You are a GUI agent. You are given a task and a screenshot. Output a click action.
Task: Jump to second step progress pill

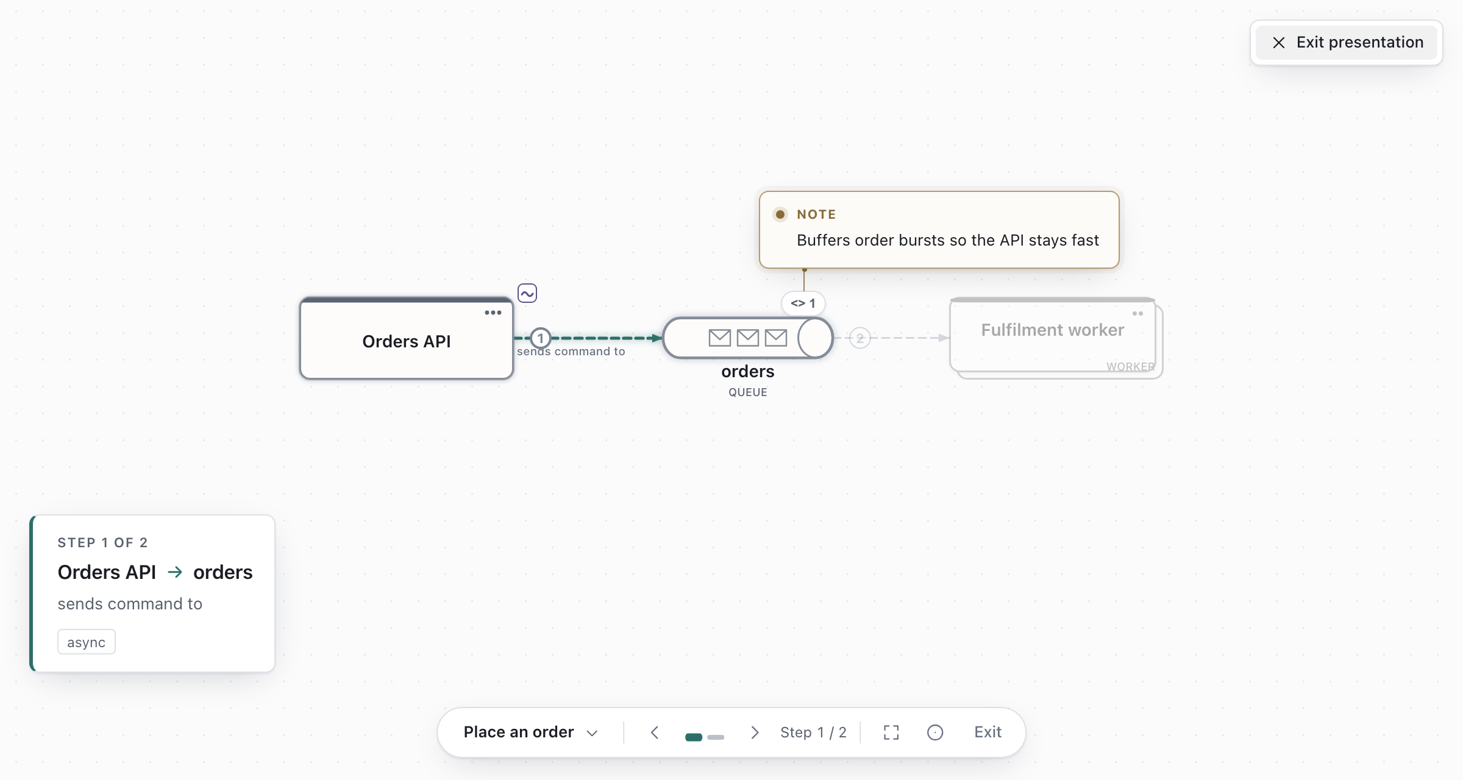click(x=716, y=737)
